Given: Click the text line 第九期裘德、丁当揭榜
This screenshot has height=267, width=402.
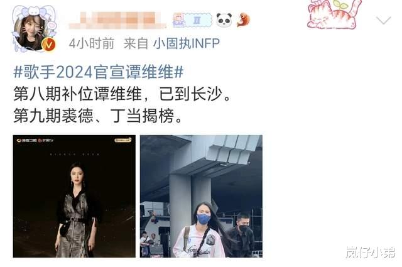Looking at the screenshot, I should click(98, 116).
